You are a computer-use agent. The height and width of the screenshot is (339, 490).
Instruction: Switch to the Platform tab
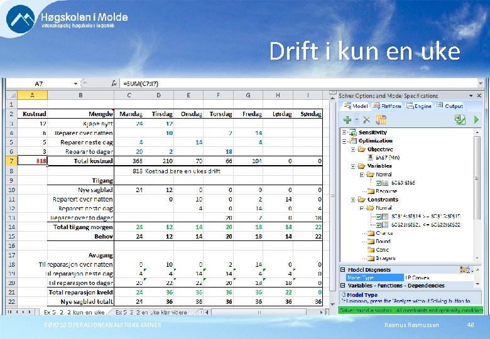coord(387,106)
